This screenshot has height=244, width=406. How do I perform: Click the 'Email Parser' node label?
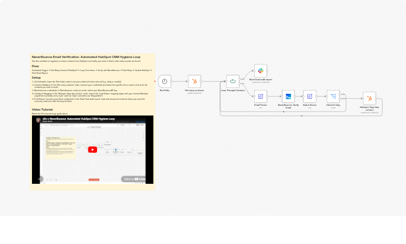261,105
